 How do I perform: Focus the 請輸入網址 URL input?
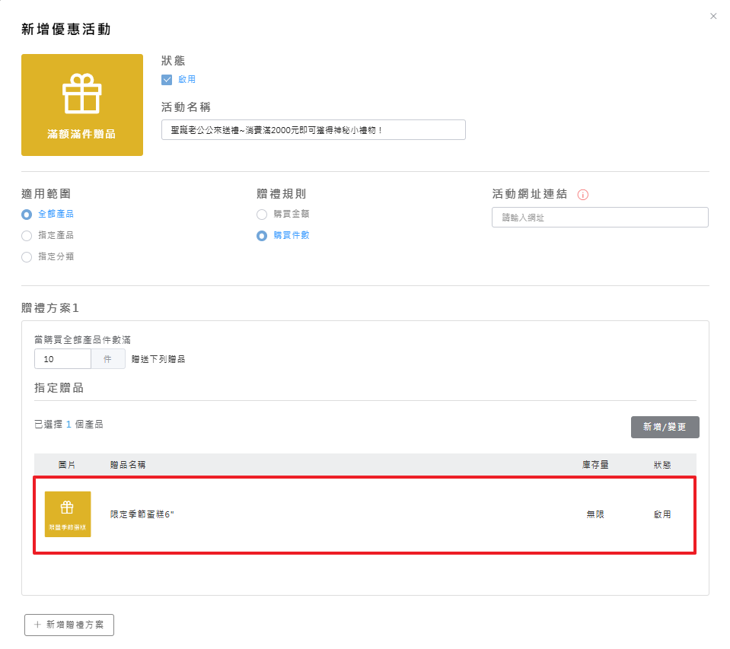(x=600, y=218)
